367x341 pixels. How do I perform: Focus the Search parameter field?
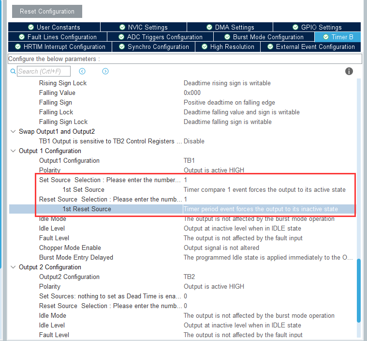pyautogui.click(x=44, y=71)
